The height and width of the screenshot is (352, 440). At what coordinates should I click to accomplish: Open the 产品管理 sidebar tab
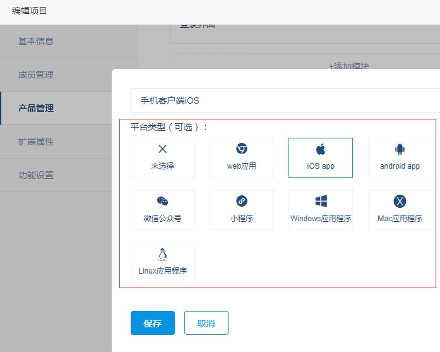pos(36,108)
